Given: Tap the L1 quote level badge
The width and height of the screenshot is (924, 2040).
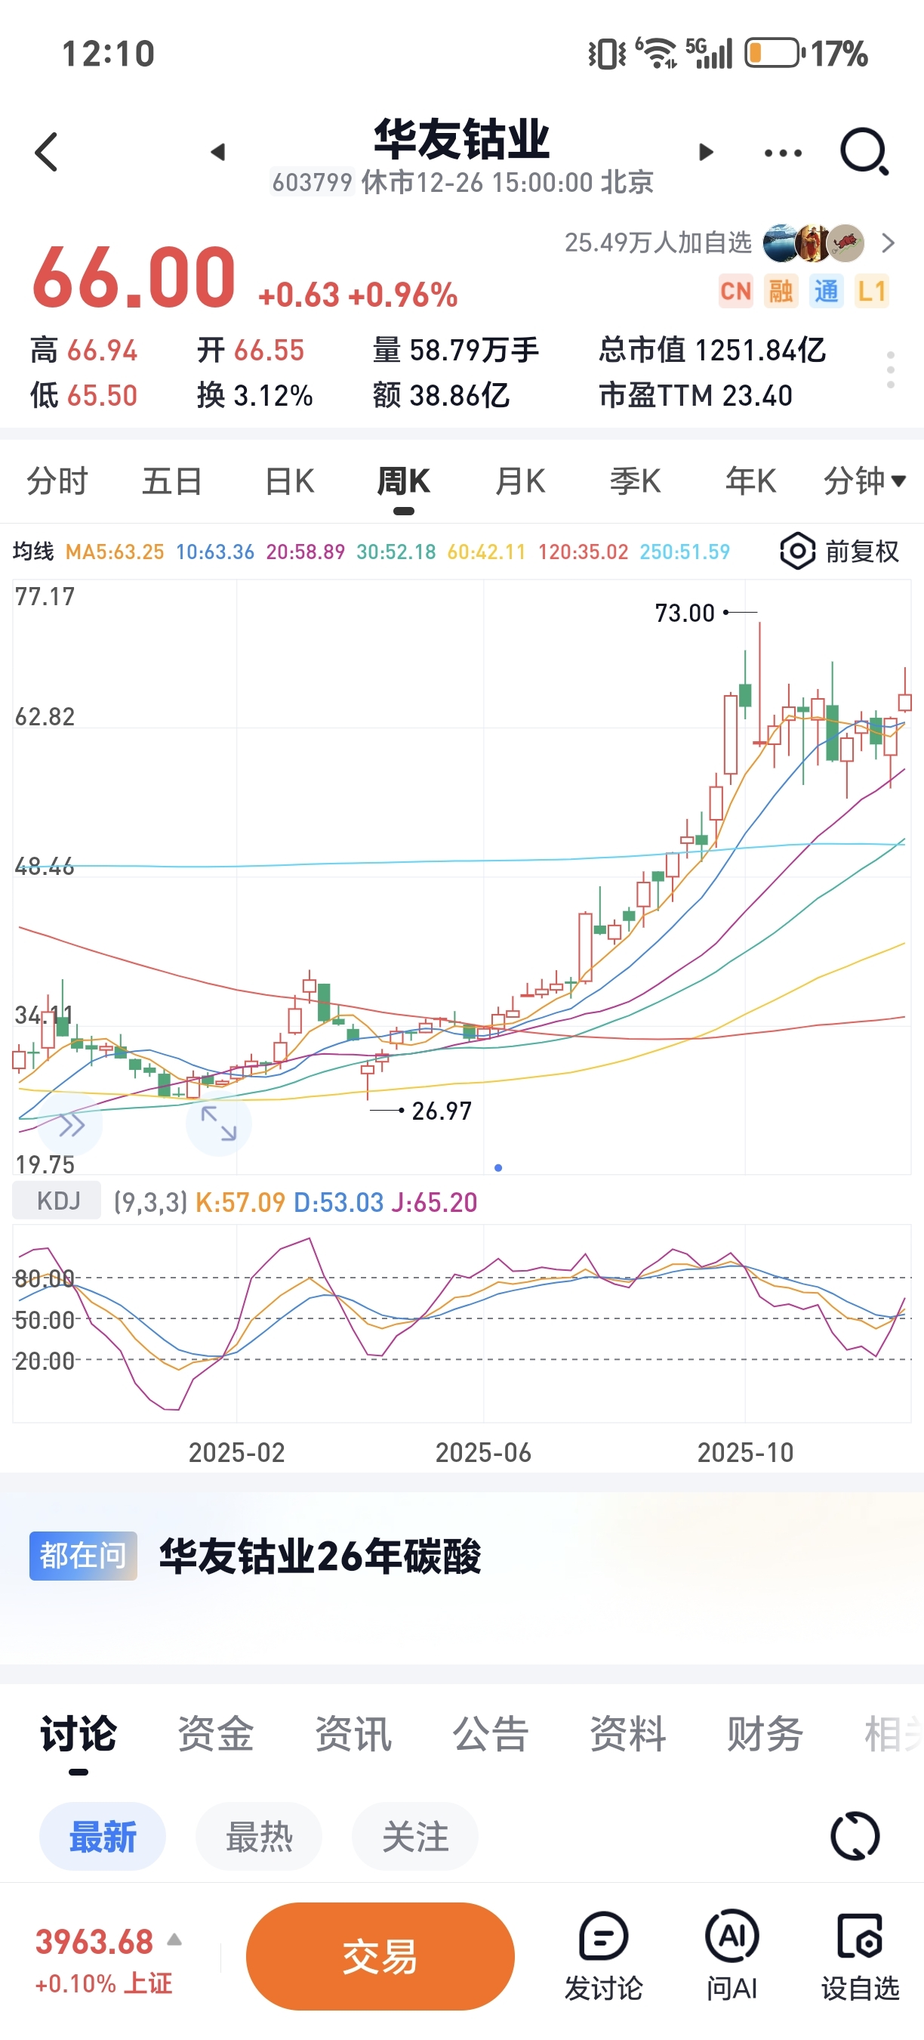Looking at the screenshot, I should [872, 292].
